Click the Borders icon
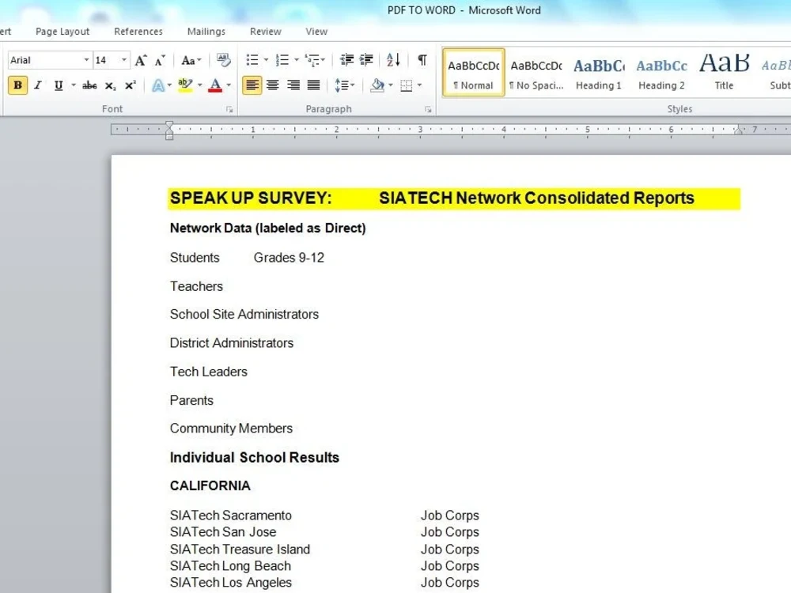Image resolution: width=791 pixels, height=593 pixels. pos(406,85)
